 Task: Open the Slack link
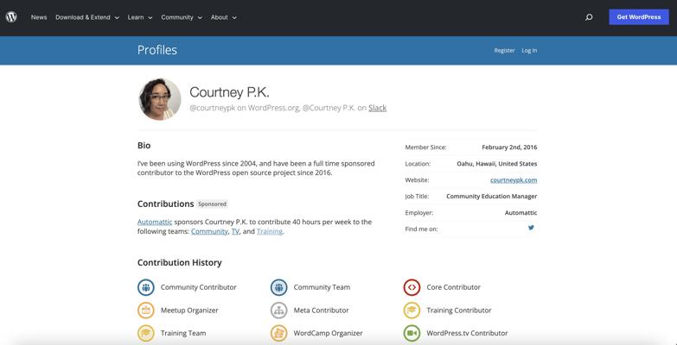[377, 108]
